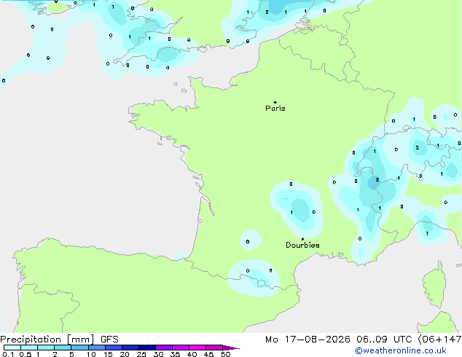
Task: Click the legend value label '0.5'
Action: pos(26,354)
